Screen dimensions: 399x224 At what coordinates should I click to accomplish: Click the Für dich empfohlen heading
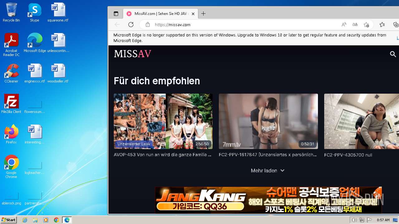click(x=157, y=81)
